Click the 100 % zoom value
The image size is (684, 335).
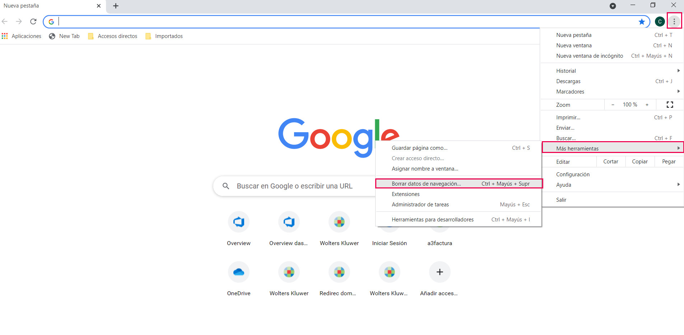630,105
